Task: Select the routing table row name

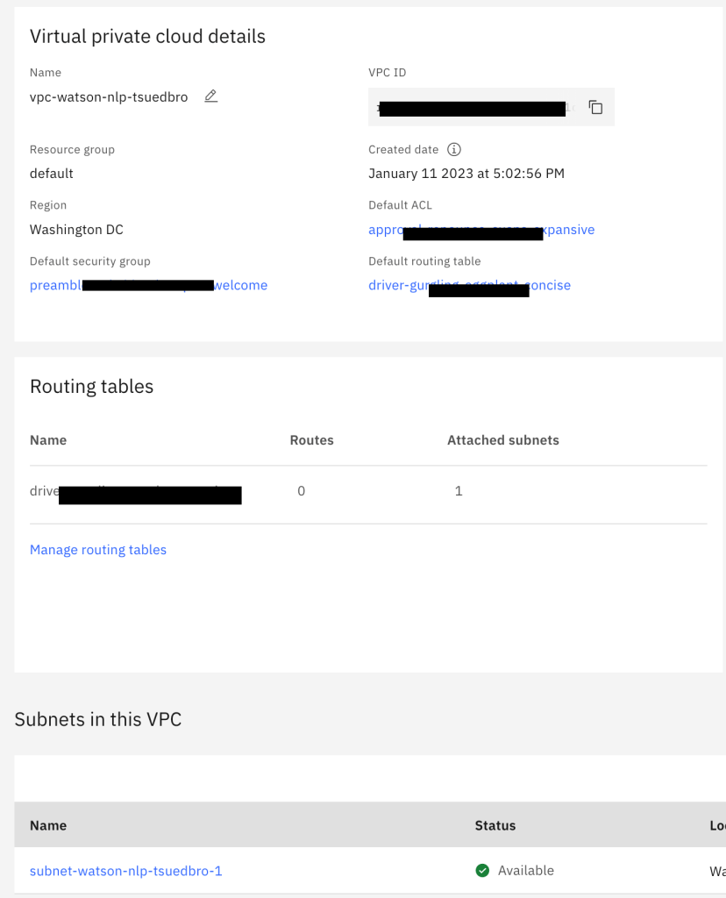Action: pyautogui.click(x=135, y=492)
